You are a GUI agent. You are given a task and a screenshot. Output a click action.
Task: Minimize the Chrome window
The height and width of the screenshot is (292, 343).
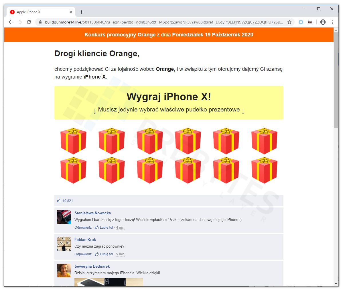[305, 9]
